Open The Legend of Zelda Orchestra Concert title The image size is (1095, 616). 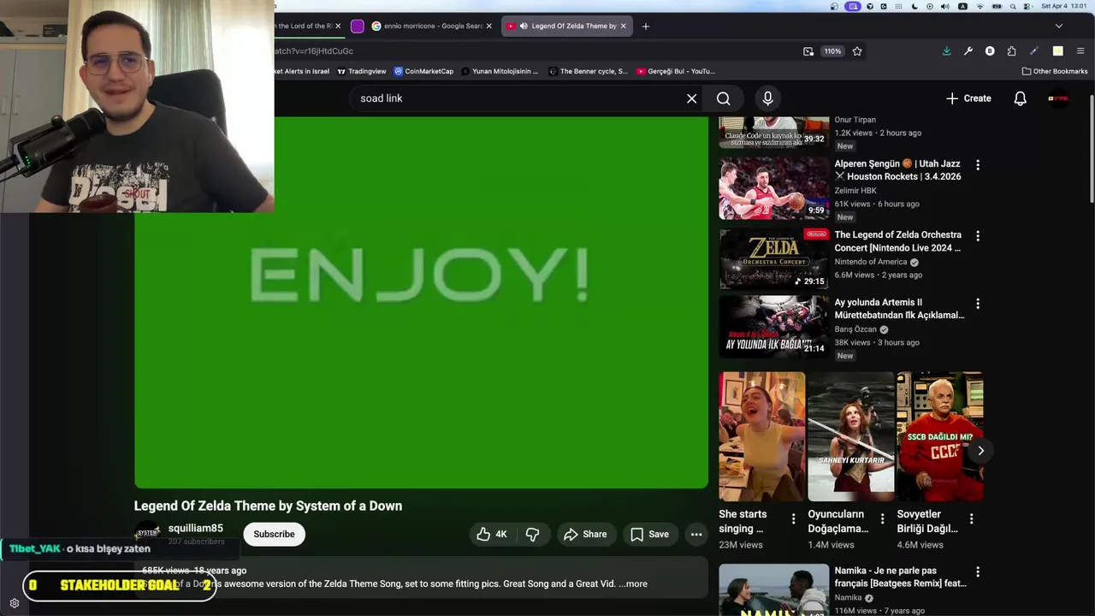tap(898, 241)
